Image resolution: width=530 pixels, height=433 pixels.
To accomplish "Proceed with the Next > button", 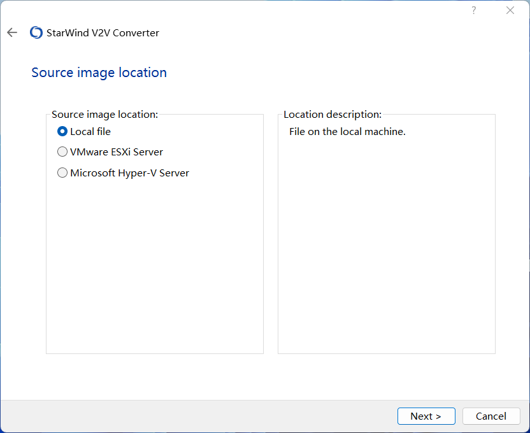I will pyautogui.click(x=426, y=416).
